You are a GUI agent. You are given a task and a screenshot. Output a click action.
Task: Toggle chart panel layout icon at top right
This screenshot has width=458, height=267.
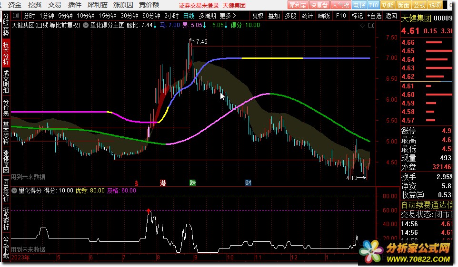click(371, 25)
